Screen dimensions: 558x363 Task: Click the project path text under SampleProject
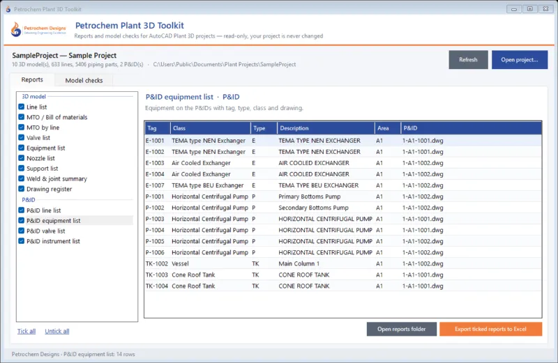[x=225, y=65]
